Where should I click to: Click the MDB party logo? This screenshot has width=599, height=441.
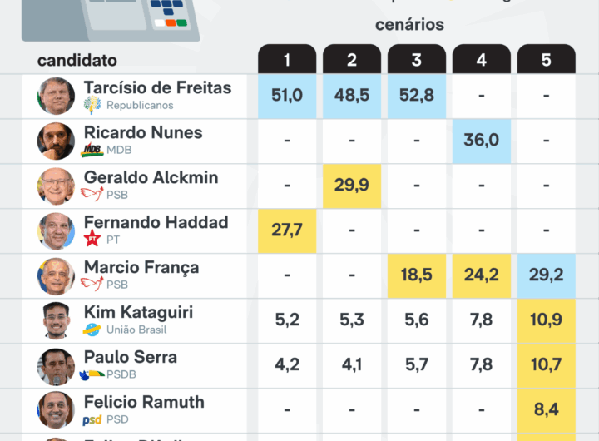pyautogui.click(x=92, y=151)
